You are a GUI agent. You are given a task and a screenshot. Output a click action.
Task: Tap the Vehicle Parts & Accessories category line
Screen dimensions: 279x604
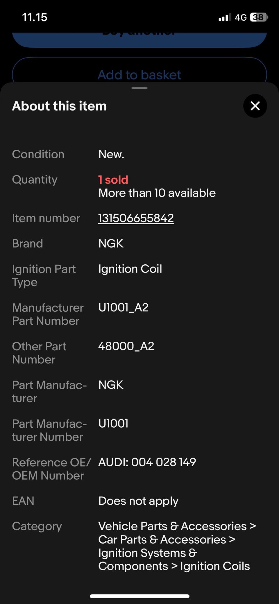point(177,526)
